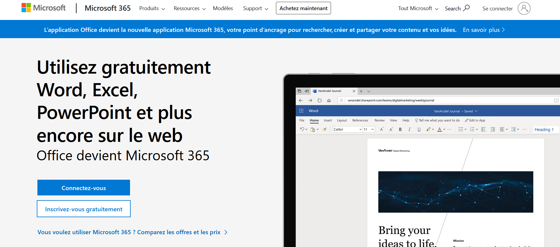Image resolution: width=560 pixels, height=247 pixels.
Task: Open the File tab in Word
Action: coord(302,120)
